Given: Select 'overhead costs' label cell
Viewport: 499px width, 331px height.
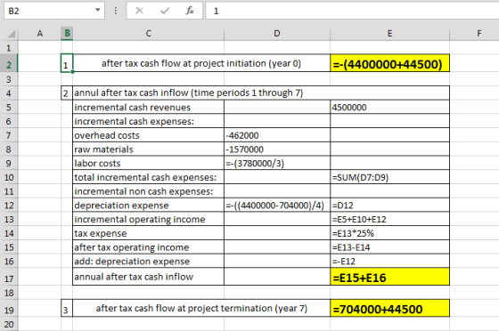Looking at the screenshot, I should click(x=148, y=135).
